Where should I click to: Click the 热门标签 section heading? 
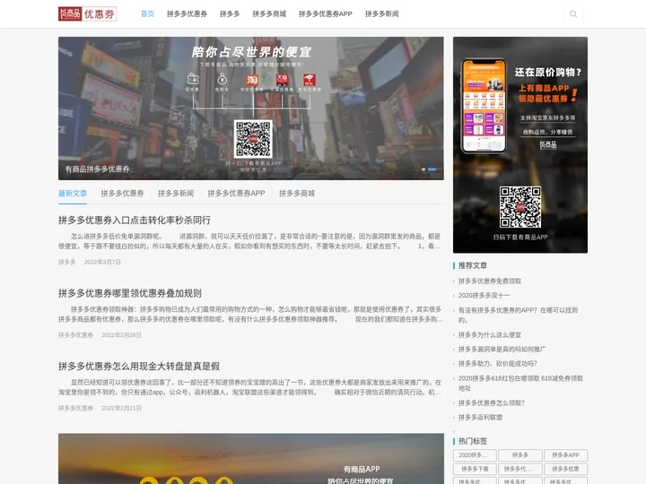(473, 441)
